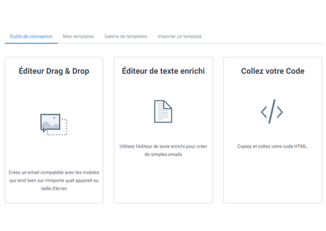Click the Éditeur de texte enrichi heading
This screenshot has height=231, width=326.
[x=163, y=71]
